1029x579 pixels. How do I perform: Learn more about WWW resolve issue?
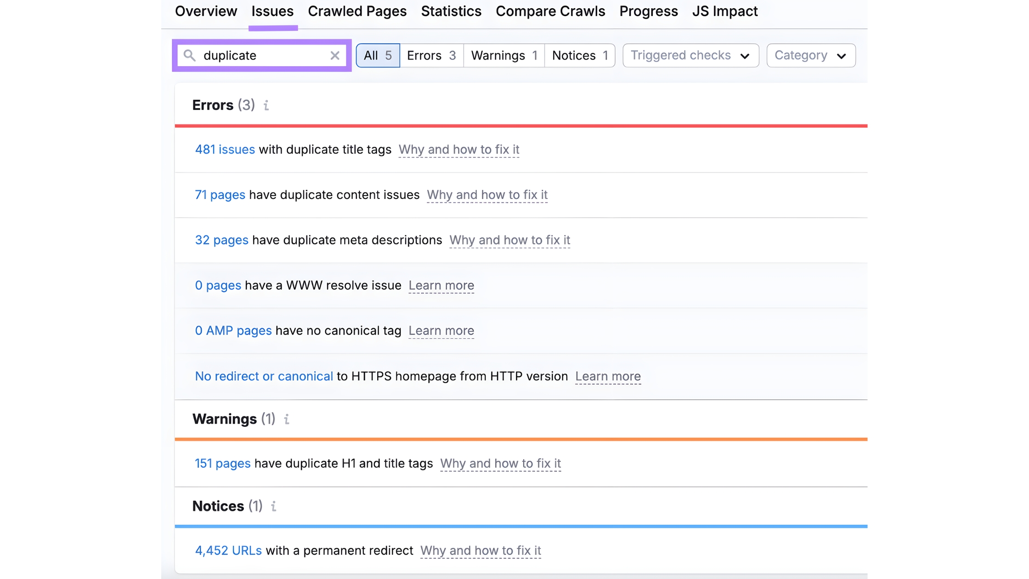coord(441,285)
